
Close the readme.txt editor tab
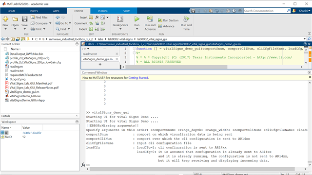[117, 54]
